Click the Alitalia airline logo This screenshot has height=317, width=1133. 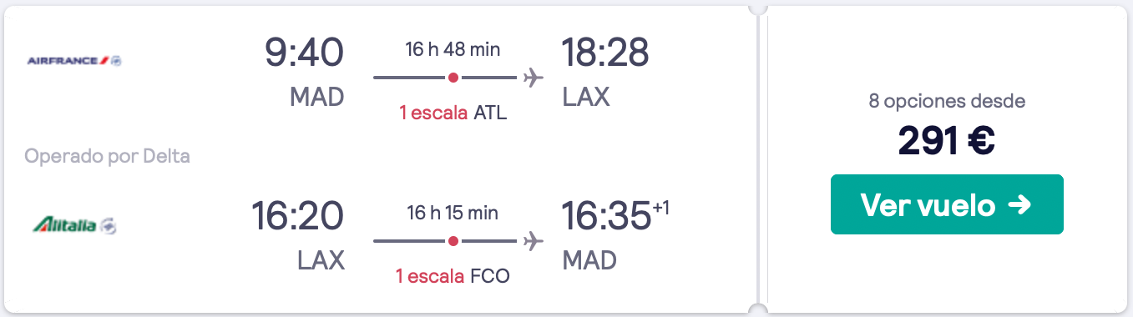(74, 225)
